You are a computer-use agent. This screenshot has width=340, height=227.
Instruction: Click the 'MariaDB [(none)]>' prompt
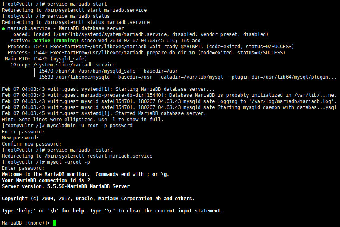click(x=26, y=223)
